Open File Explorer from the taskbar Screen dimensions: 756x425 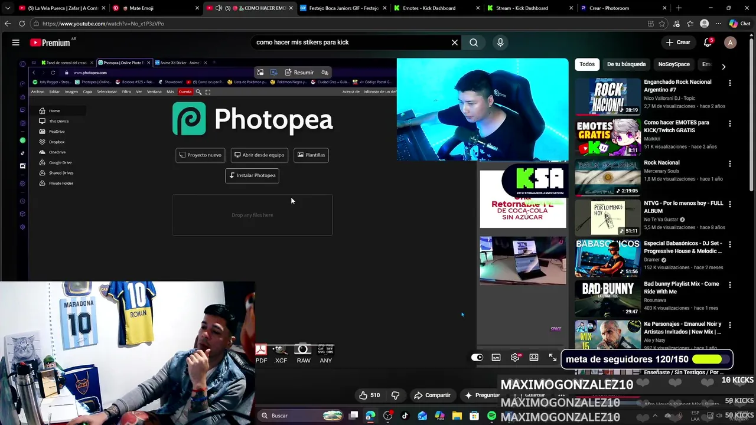[x=457, y=416]
